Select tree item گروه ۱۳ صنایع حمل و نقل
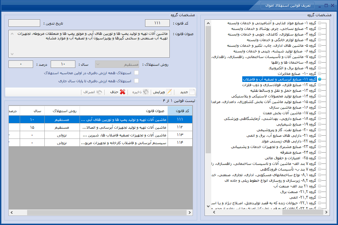The image size is (338, 225). [x=283, y=90]
